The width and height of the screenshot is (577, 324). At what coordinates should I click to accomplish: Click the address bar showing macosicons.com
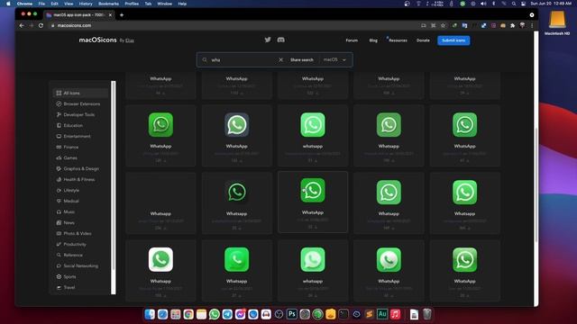click(x=235, y=25)
